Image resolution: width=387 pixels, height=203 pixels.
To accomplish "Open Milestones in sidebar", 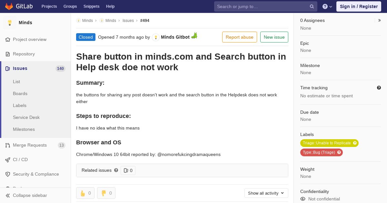I will [x=24, y=129].
